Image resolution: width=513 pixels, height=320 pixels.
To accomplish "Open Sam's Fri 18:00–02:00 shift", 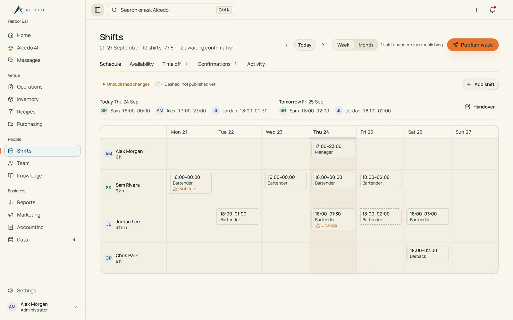I will click(x=380, y=180).
